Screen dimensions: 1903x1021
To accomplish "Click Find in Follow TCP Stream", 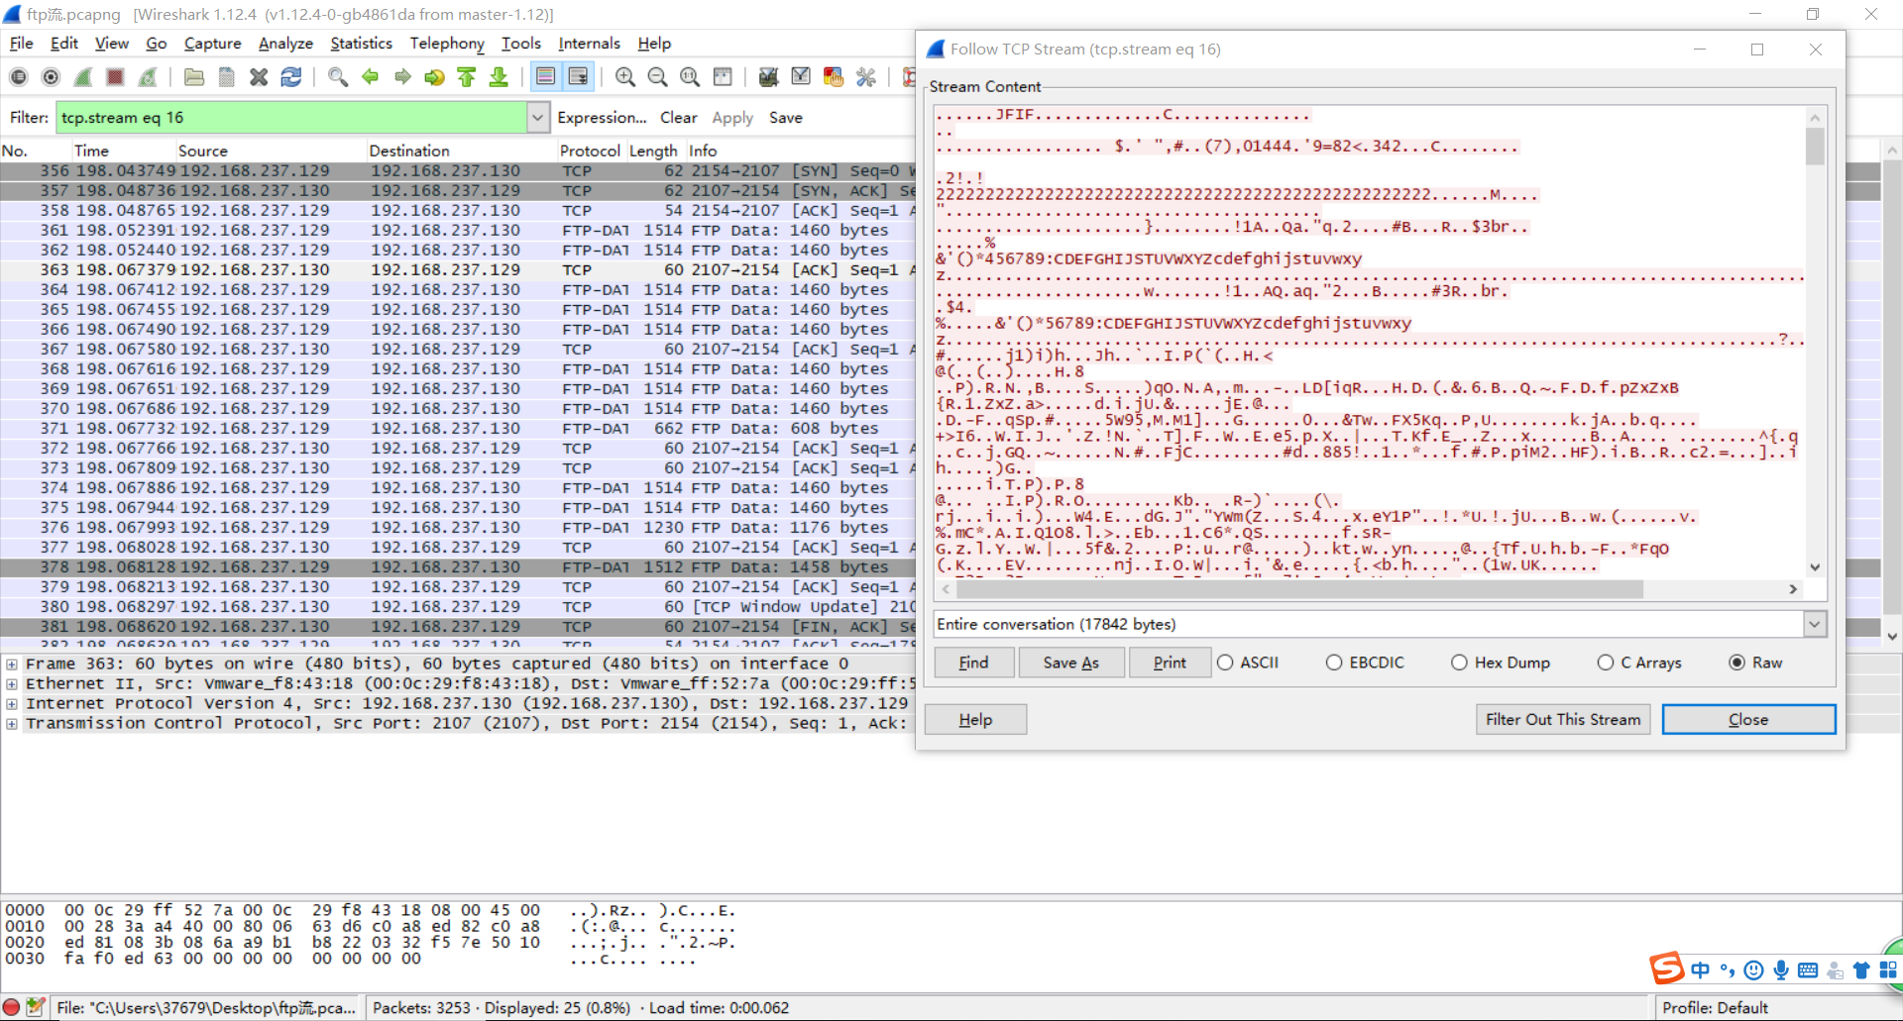I will 973,663.
